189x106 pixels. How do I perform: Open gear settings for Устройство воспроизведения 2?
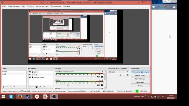(x=102, y=77)
